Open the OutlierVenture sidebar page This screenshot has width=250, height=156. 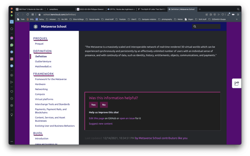pyautogui.click(x=43, y=62)
